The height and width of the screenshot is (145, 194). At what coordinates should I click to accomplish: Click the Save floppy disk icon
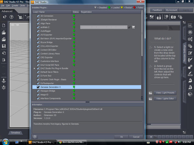click(x=4, y=46)
